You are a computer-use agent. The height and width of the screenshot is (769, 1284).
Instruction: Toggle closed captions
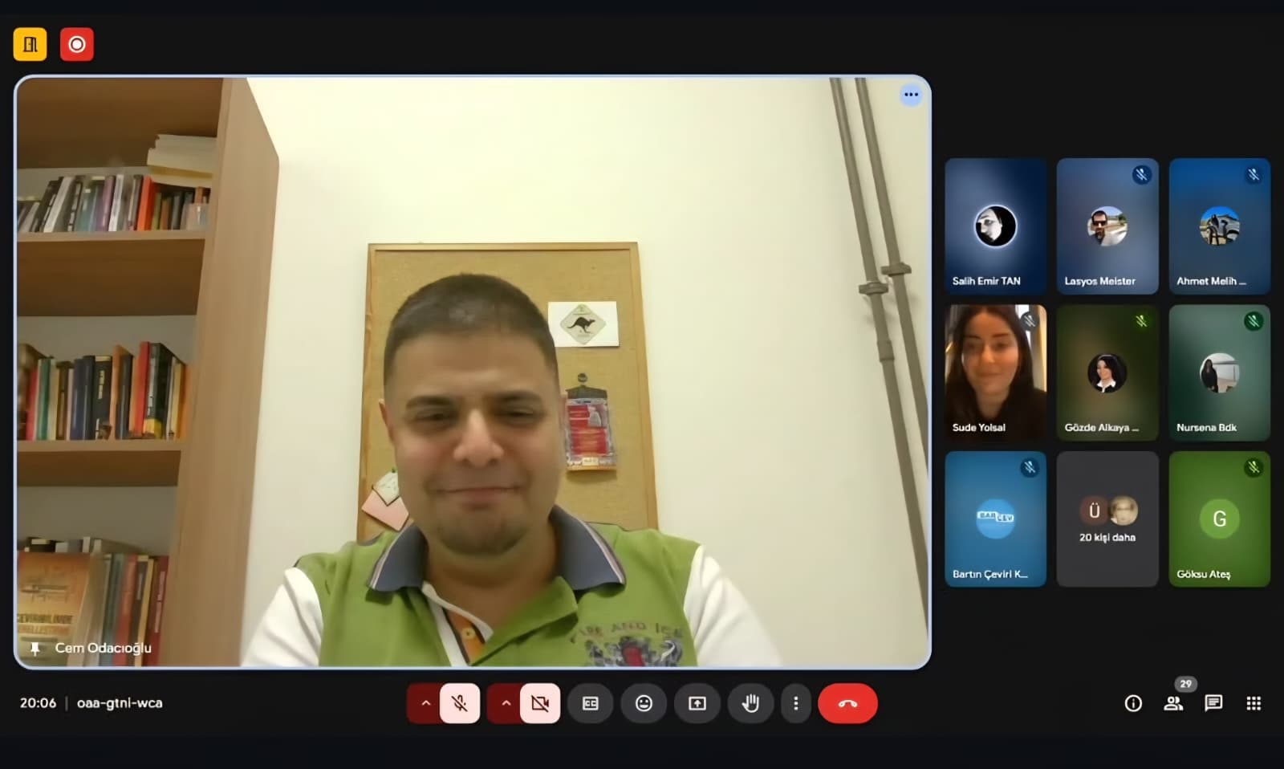click(x=591, y=703)
